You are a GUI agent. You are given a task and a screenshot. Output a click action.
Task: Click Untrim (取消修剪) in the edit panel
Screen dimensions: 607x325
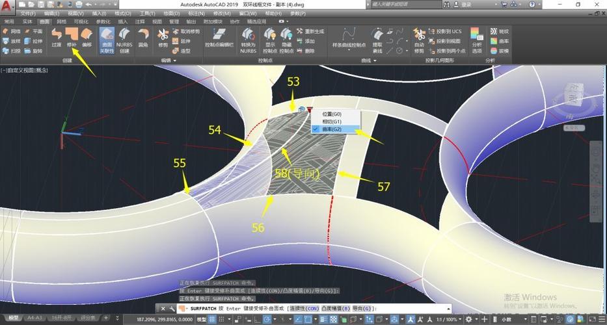tap(186, 31)
